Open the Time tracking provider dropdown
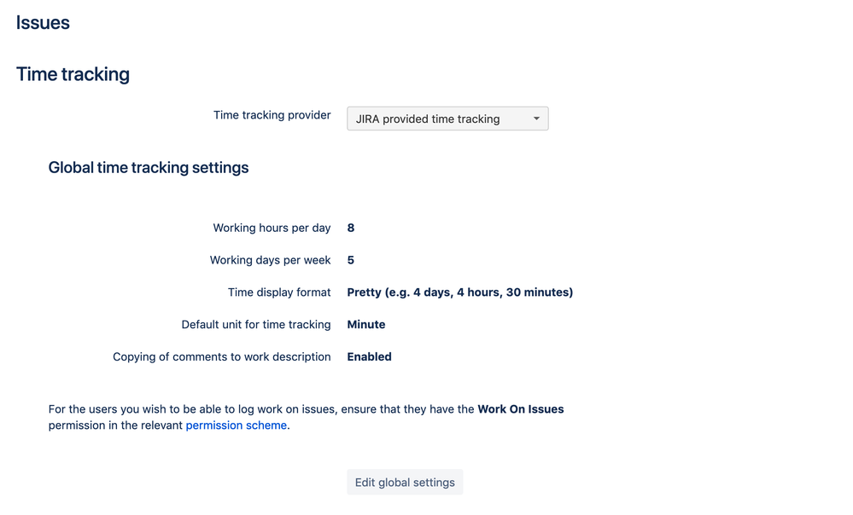The width and height of the screenshot is (853, 515). 447,119
